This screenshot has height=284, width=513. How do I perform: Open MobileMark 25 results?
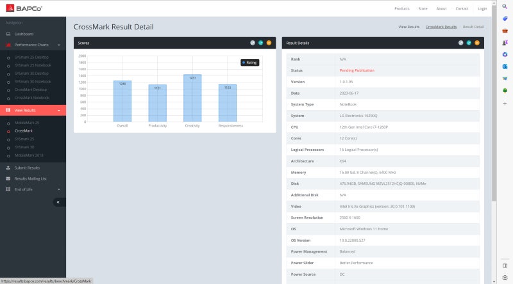click(x=27, y=123)
